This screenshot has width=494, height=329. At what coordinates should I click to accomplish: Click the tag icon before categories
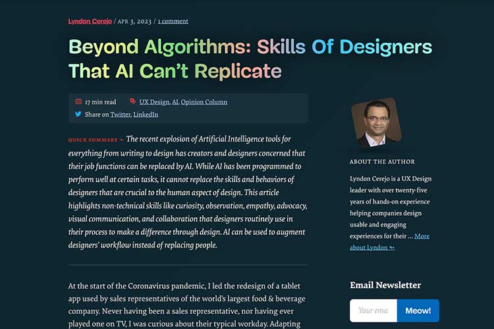point(132,102)
